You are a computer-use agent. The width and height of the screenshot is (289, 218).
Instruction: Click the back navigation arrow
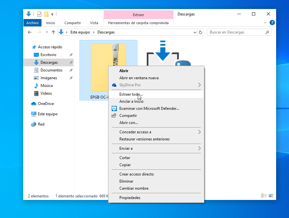[x=30, y=32]
